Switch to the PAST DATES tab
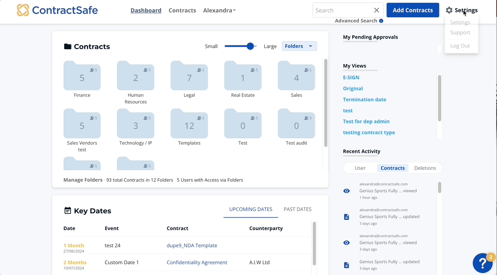 pyautogui.click(x=297, y=209)
